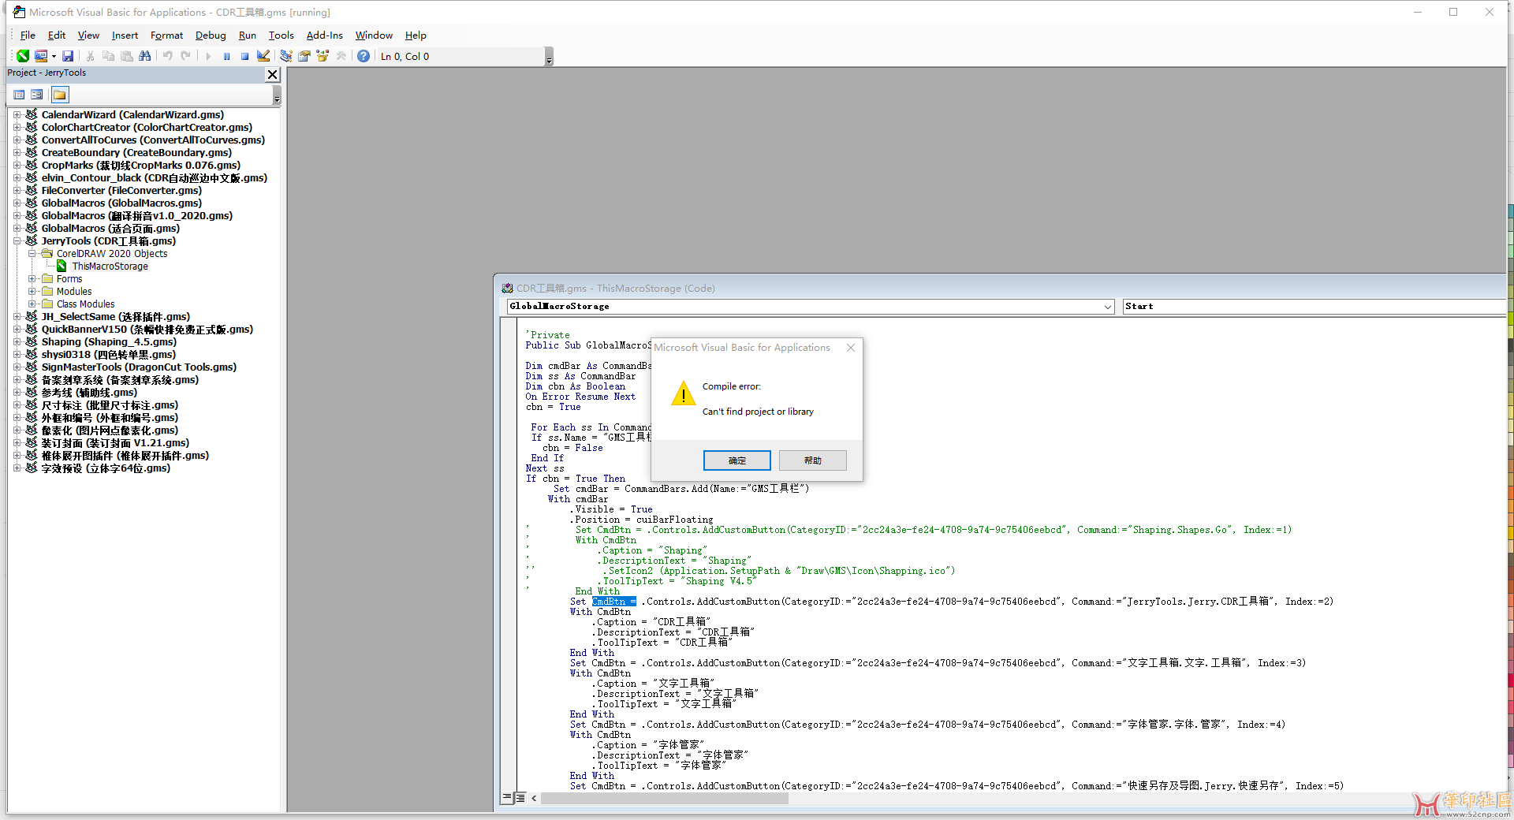Screen dimensions: 1514x820
Task: Collapse CorelDRAW 2020 Objects folder
Action: pyautogui.click(x=32, y=254)
